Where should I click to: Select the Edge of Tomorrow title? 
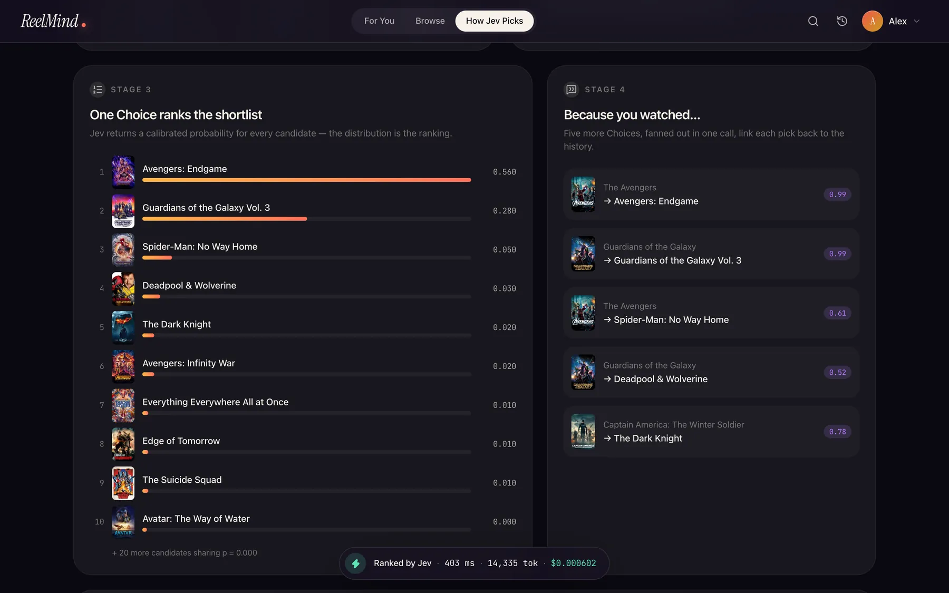(x=181, y=441)
